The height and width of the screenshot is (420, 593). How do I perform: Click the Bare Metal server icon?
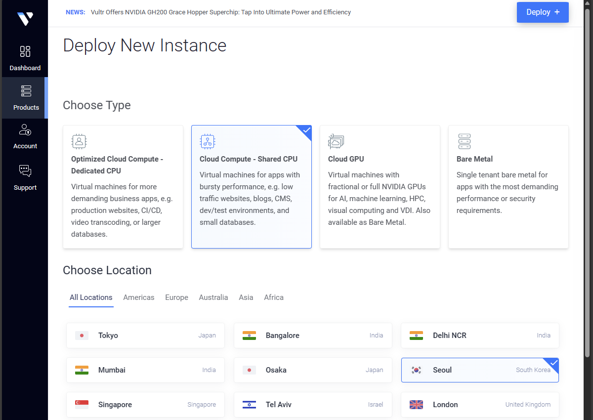coord(465,141)
